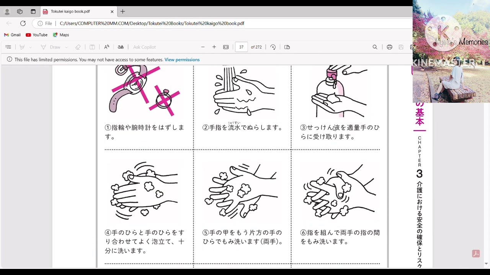
Task: Rotate the PDF page
Action: (273, 47)
